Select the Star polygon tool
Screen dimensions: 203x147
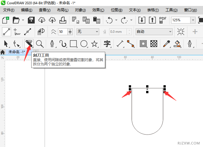pyautogui.click(x=94, y=44)
